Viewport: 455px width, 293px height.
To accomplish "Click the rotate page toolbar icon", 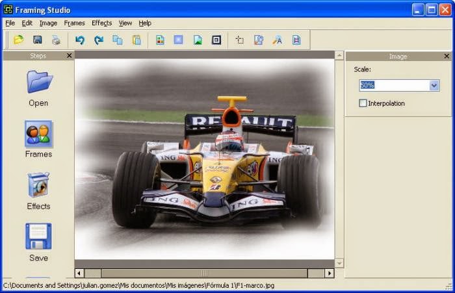I will 258,40.
